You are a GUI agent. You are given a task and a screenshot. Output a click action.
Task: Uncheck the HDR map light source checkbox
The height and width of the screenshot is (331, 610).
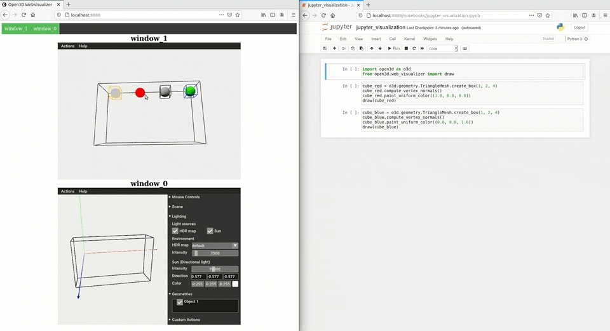(x=175, y=231)
